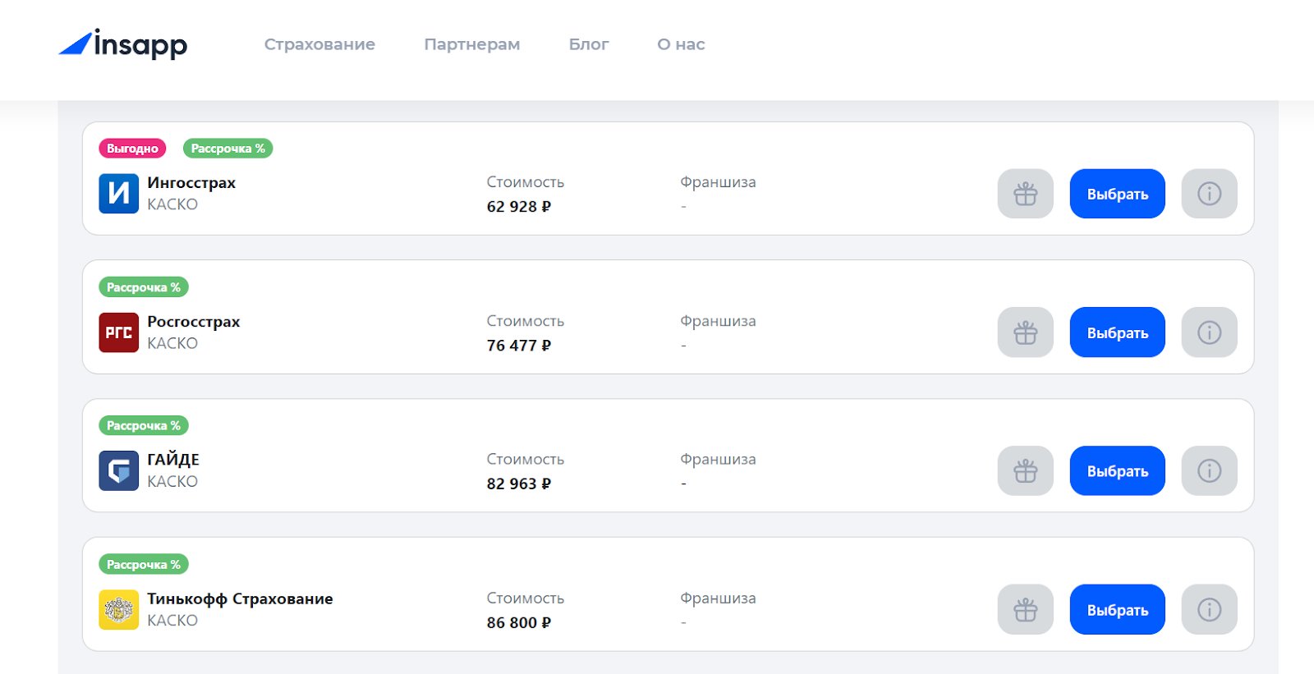Open the Страхование menu item

pos(319,44)
